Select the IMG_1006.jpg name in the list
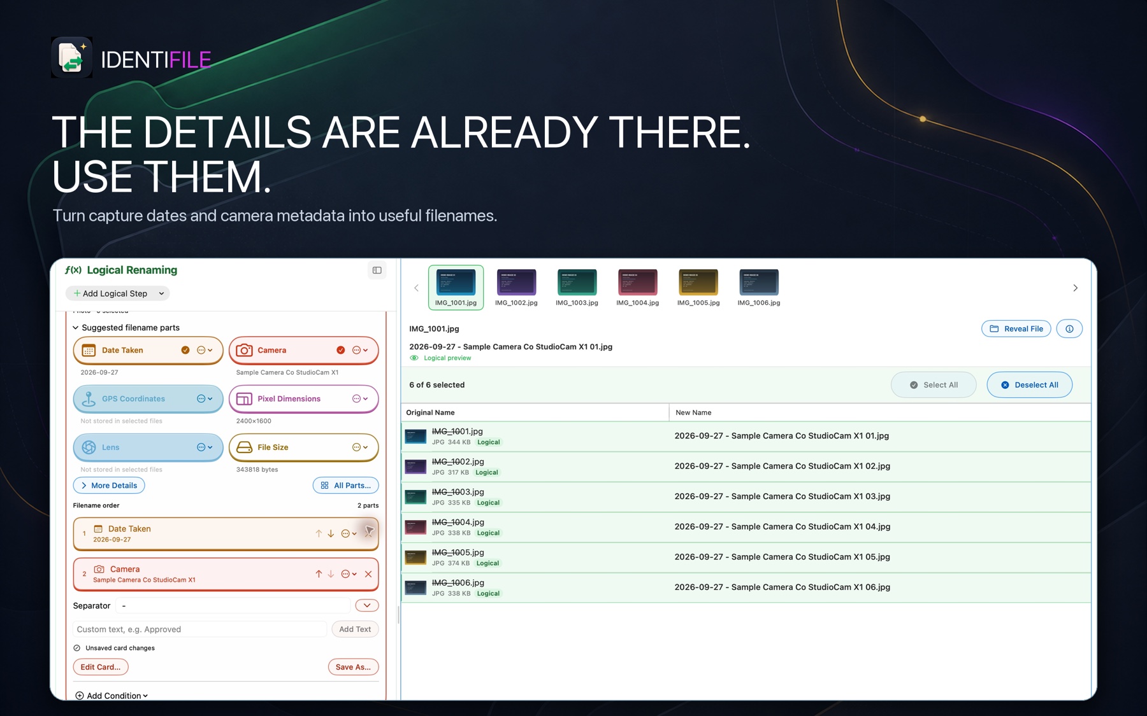Viewport: 1147px width, 716px height. click(458, 583)
